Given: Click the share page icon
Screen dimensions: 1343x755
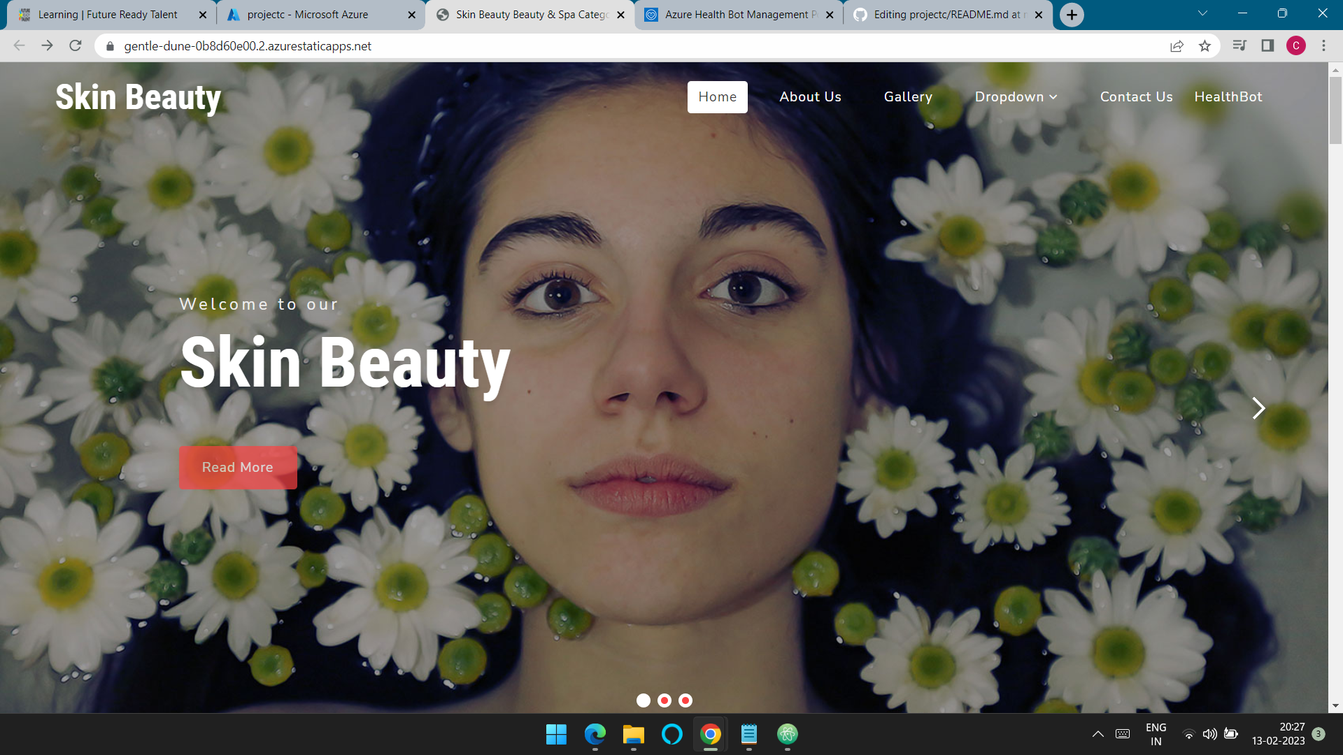Looking at the screenshot, I should pos(1177,46).
